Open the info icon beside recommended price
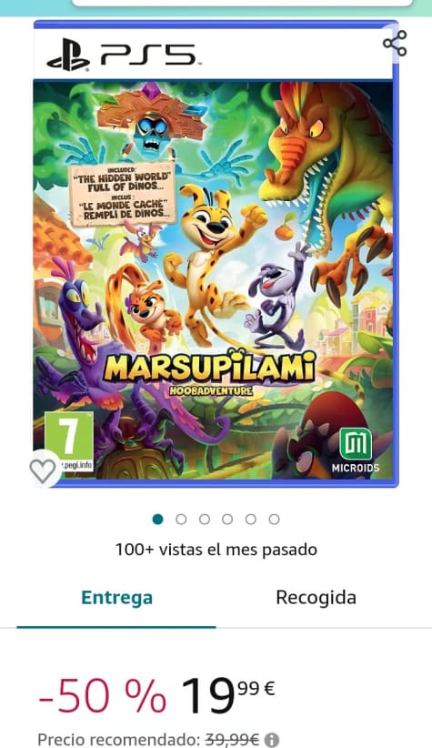The width and height of the screenshot is (432, 748). 272,740
